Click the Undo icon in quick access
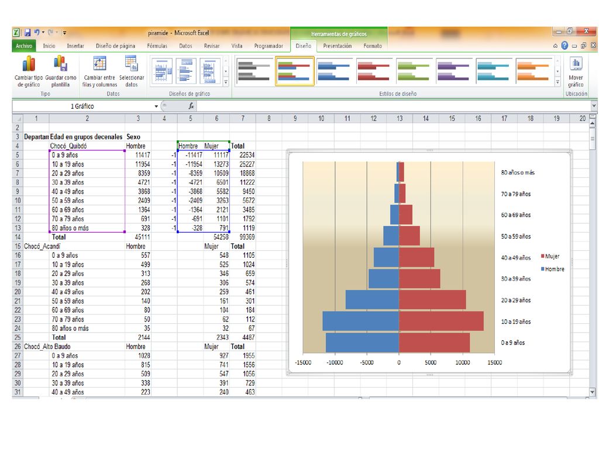Viewport: 599px width, 449px height. tap(37, 33)
